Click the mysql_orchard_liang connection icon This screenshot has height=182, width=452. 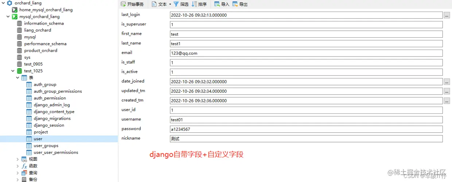pyautogui.click(x=15, y=17)
